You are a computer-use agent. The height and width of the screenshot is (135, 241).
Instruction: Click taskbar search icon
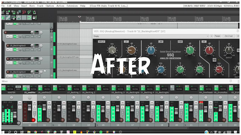[9, 132]
